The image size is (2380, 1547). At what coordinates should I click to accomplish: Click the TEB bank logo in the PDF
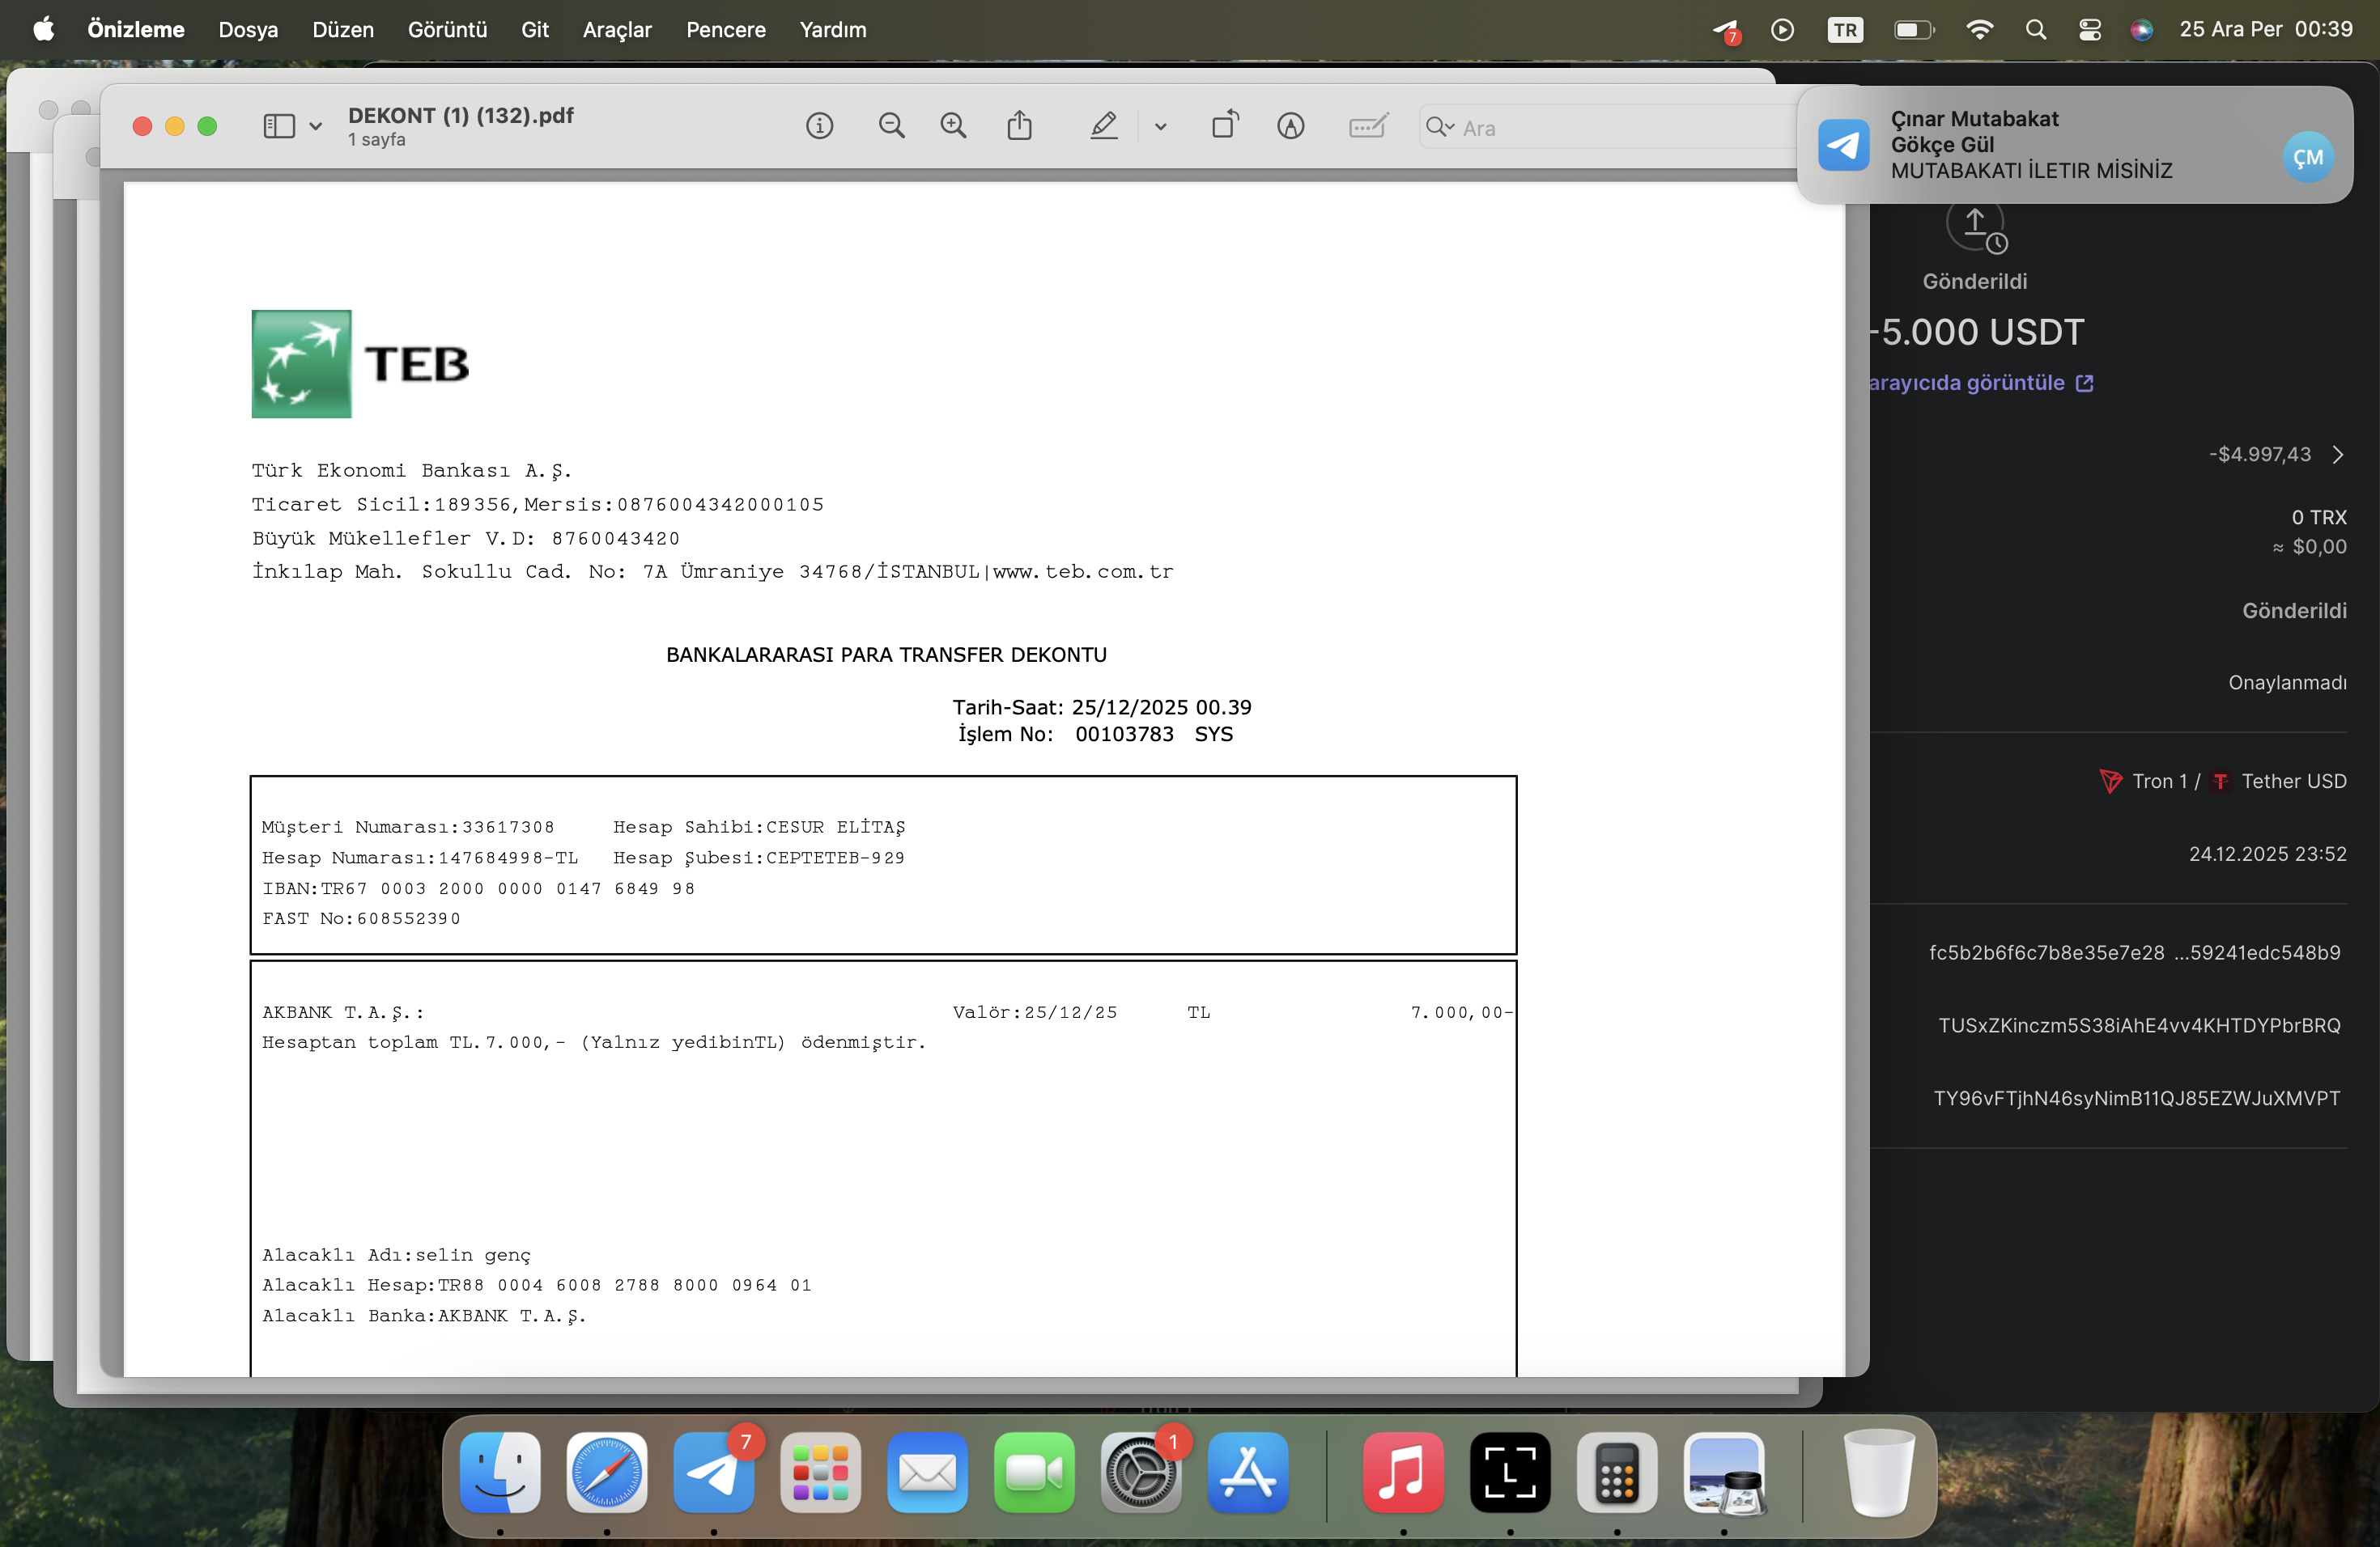(x=360, y=364)
